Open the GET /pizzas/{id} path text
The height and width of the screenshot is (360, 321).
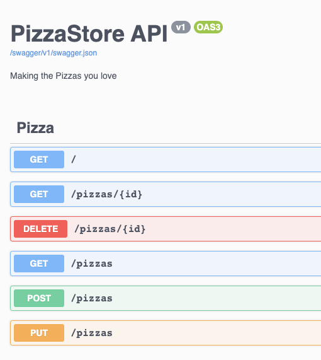point(106,194)
